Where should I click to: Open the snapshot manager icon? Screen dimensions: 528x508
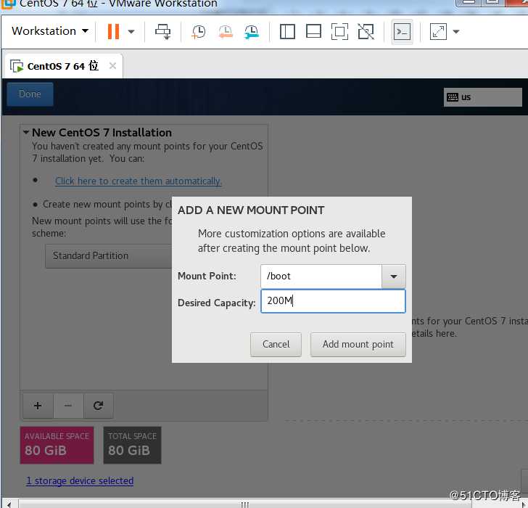(x=252, y=32)
